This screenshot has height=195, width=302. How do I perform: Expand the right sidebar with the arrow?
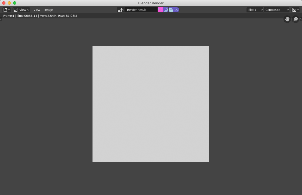(301, 19)
